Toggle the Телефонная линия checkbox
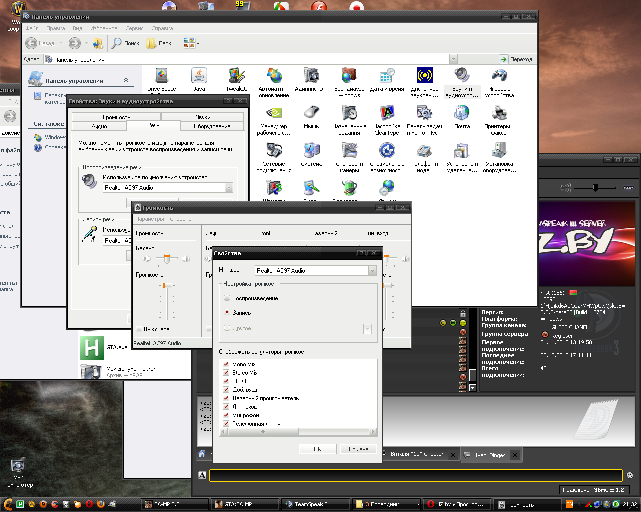The width and height of the screenshot is (641, 512). tap(226, 424)
